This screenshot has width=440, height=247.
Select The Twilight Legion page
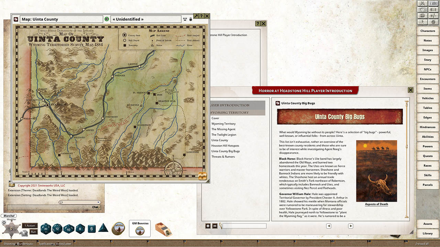[223, 134]
